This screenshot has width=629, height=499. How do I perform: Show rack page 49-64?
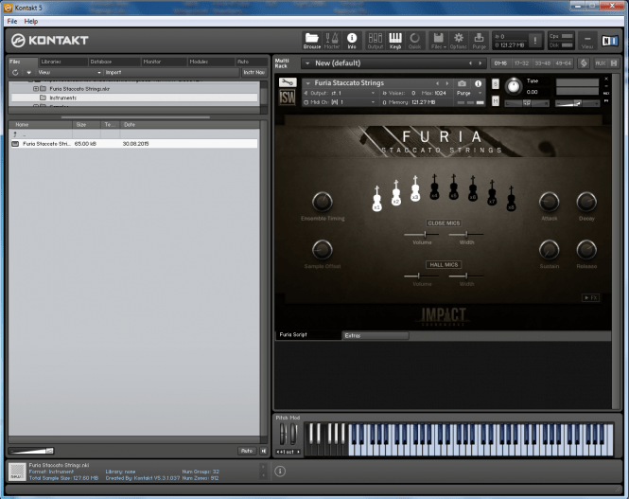(563, 63)
